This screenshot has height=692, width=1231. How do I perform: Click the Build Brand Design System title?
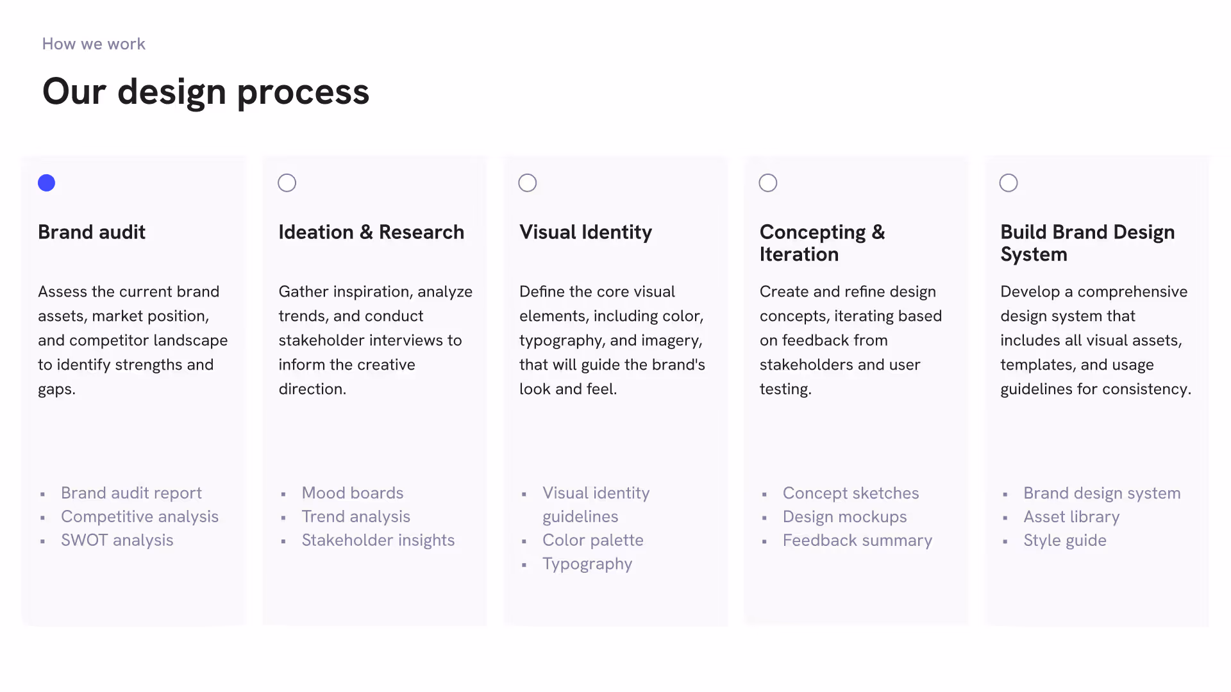tap(1087, 243)
